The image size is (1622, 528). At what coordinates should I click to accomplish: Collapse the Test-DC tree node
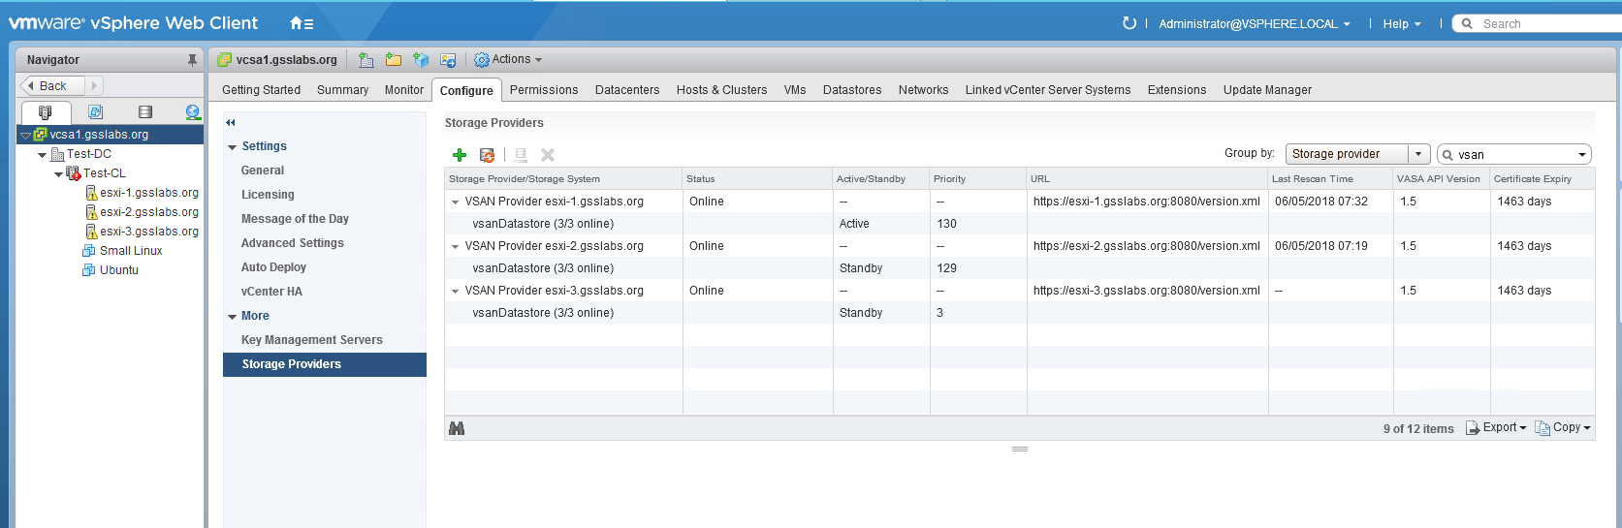(x=42, y=155)
